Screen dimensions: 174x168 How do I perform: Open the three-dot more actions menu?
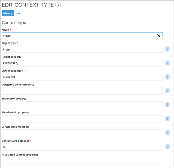point(18,13)
